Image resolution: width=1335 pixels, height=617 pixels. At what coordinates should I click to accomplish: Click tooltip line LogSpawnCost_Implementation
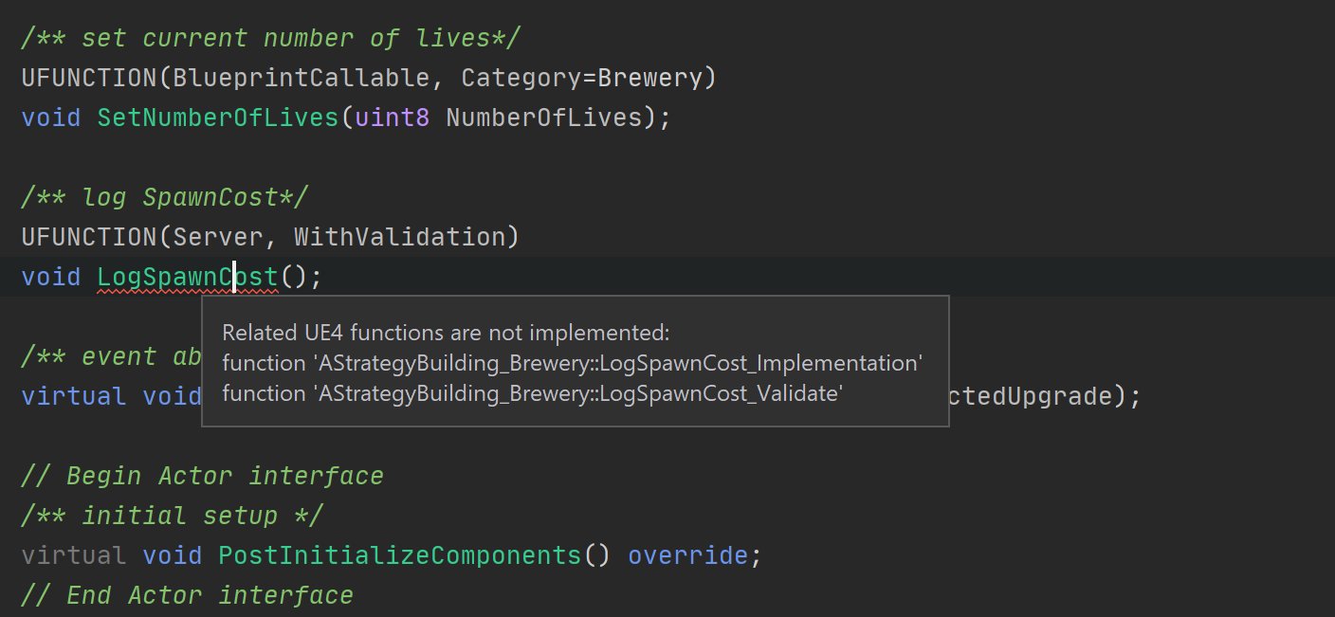point(573,363)
